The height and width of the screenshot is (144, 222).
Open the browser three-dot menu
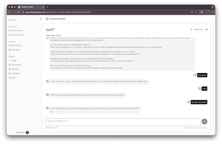pyautogui.click(x=213, y=12)
